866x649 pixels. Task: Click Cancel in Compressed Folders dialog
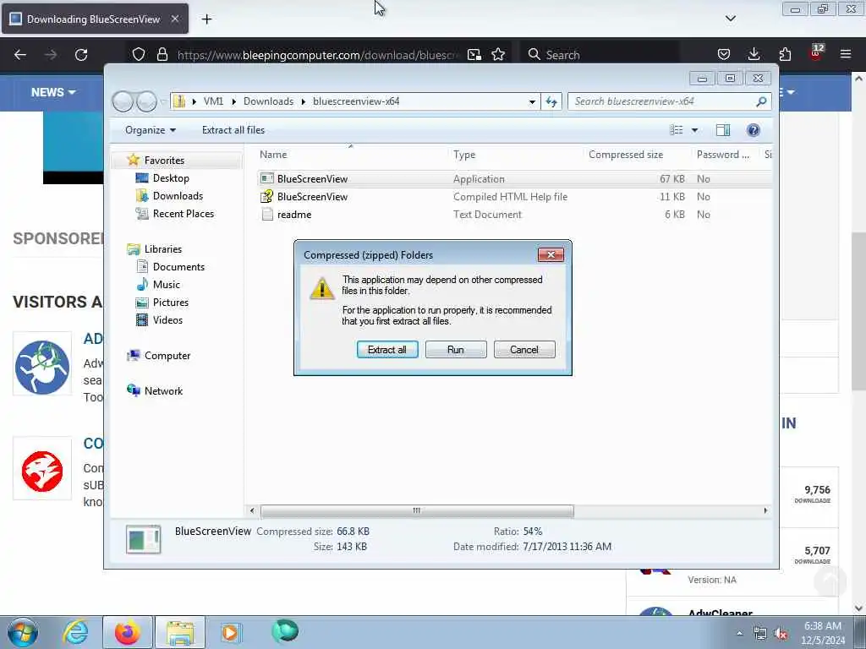[x=524, y=349]
